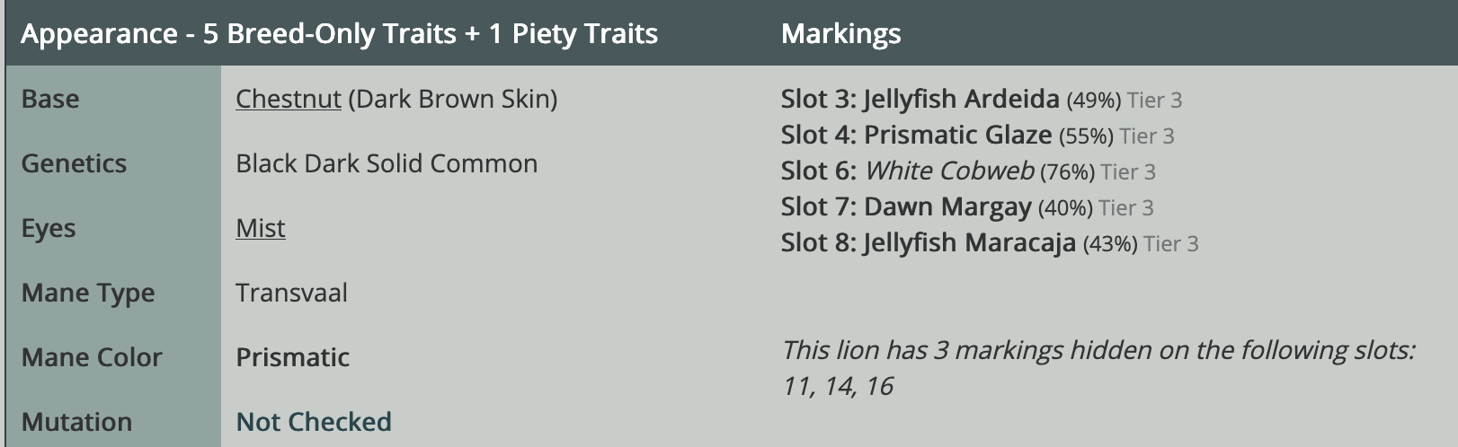This screenshot has width=1458, height=447.
Task: Click the Prismatic mane color value
Action: 292,357
